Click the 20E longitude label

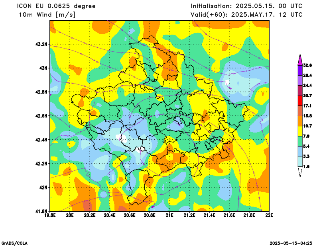pyautogui.click(x=70, y=215)
